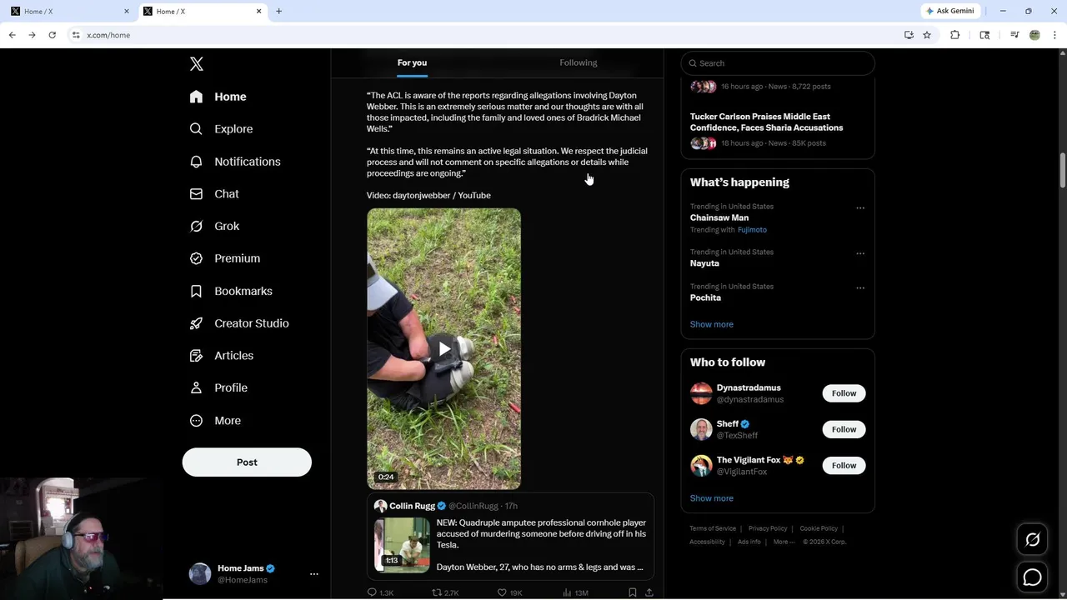Open Home from the sidebar

coord(218,97)
